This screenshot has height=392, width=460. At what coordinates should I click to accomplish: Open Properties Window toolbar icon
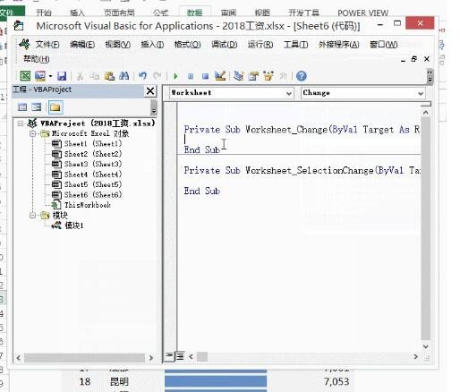(253, 76)
